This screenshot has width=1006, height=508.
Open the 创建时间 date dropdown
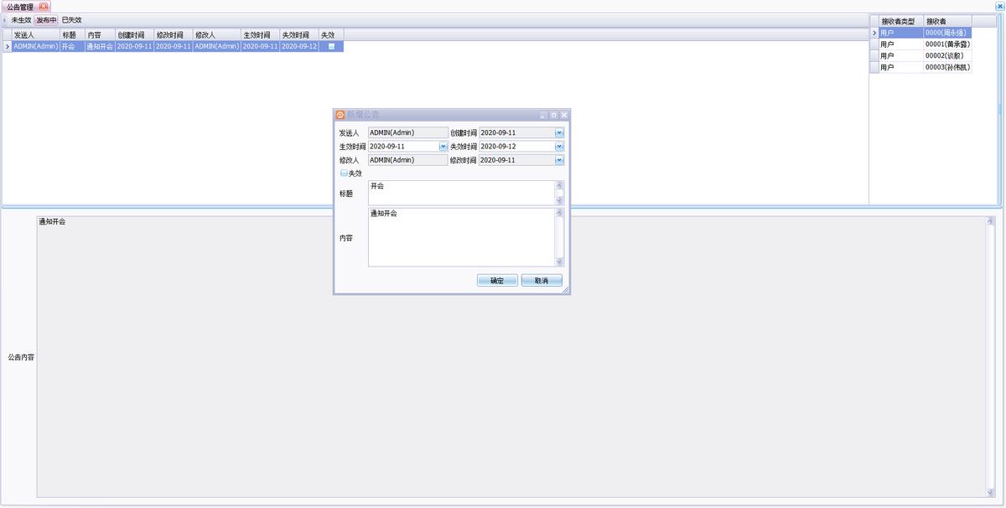(559, 132)
